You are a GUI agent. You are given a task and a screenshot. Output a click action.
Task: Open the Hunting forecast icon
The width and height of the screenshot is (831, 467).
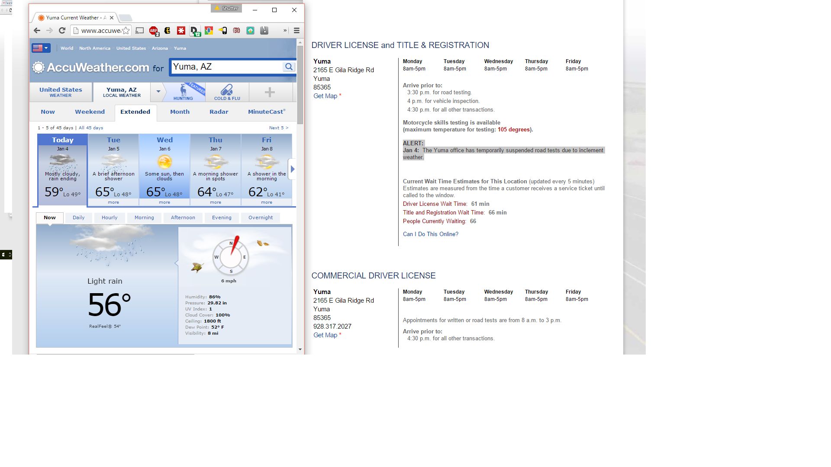click(184, 92)
